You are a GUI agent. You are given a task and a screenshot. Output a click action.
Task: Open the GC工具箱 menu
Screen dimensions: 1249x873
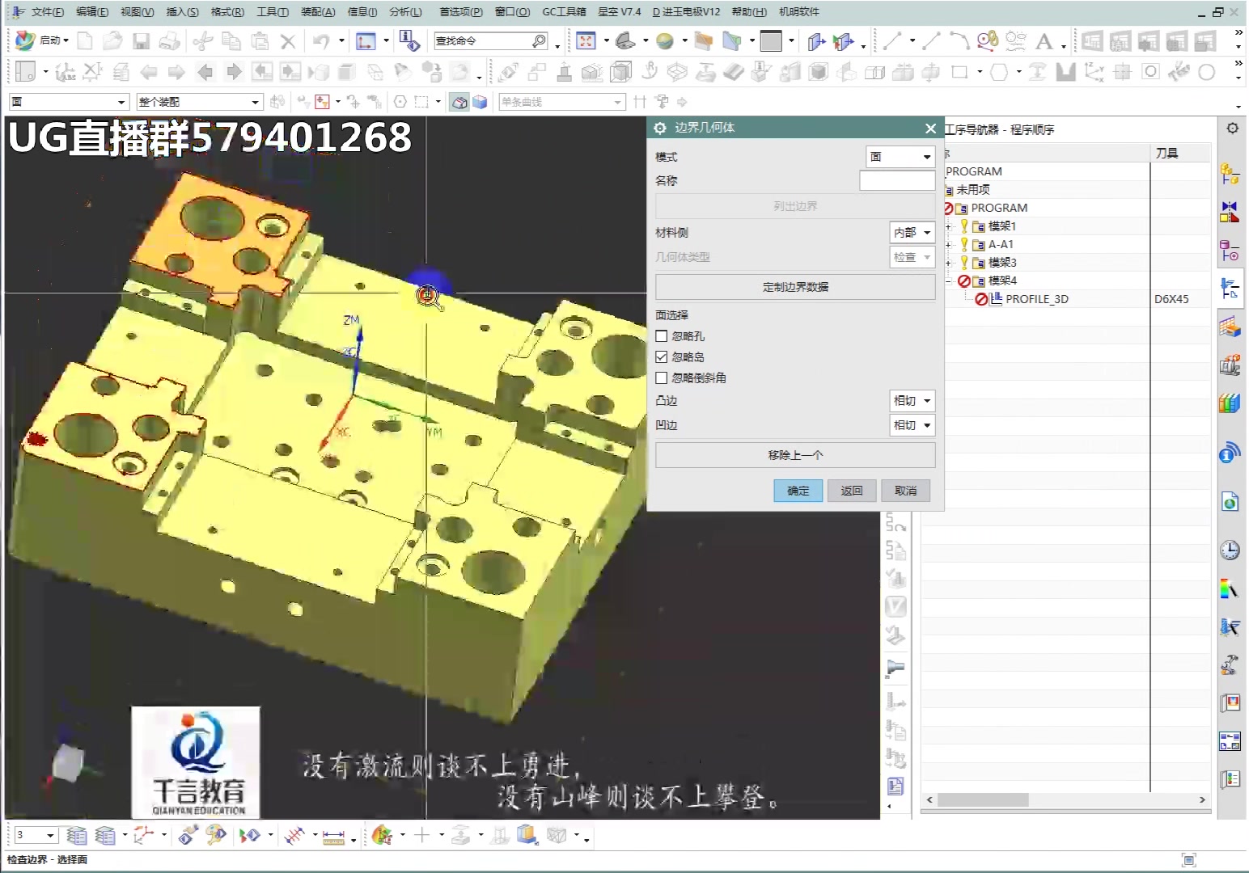[x=564, y=12]
